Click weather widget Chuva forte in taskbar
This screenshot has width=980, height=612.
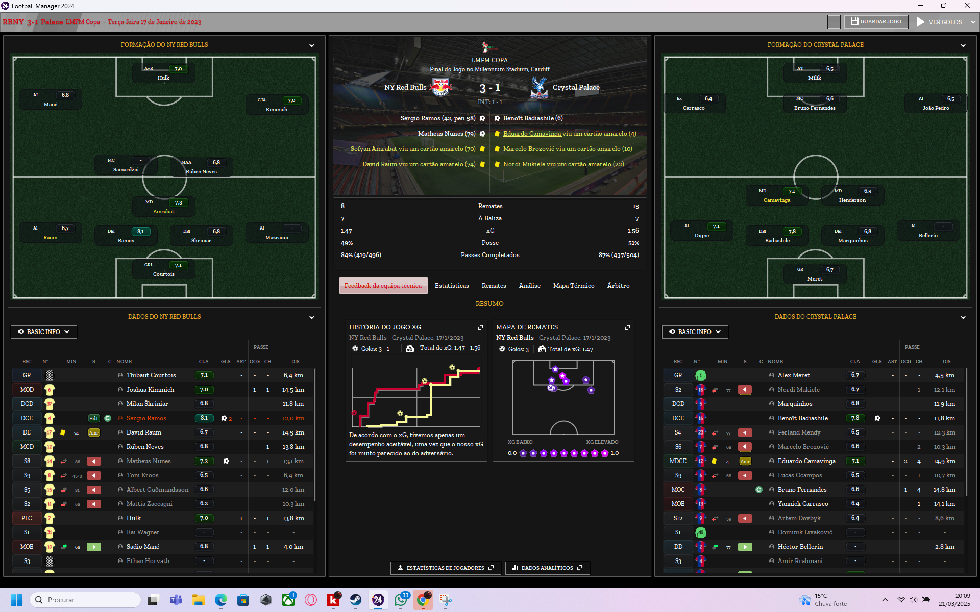(824, 600)
